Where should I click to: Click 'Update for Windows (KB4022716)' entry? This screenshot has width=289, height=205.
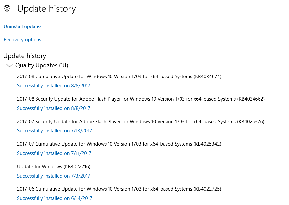coord(54,167)
